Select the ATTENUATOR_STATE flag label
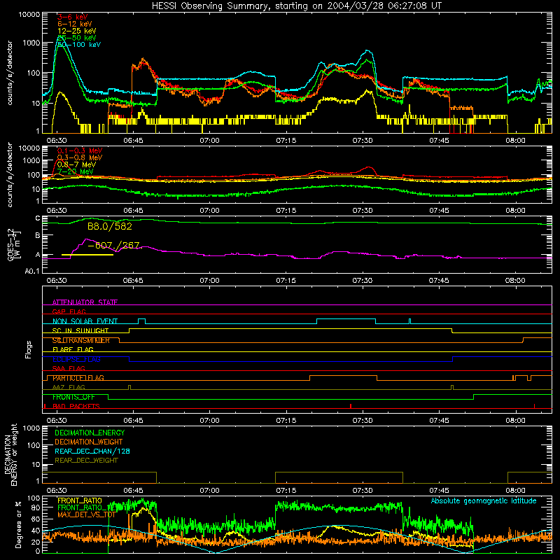The width and height of the screenshot is (560, 560). click(85, 302)
